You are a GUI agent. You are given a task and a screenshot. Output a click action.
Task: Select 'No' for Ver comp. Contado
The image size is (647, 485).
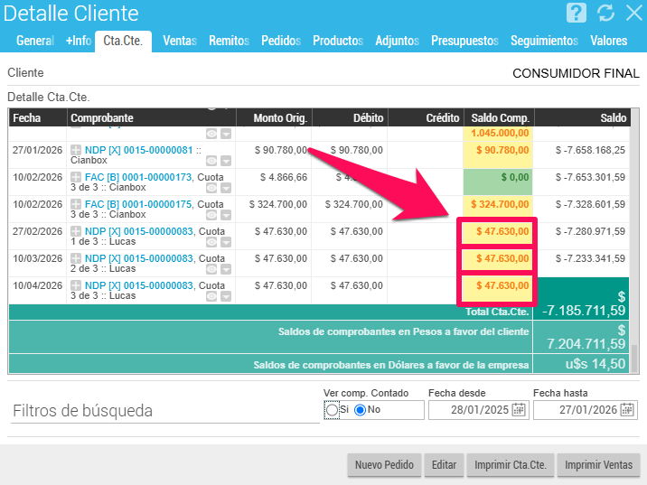(x=360, y=410)
